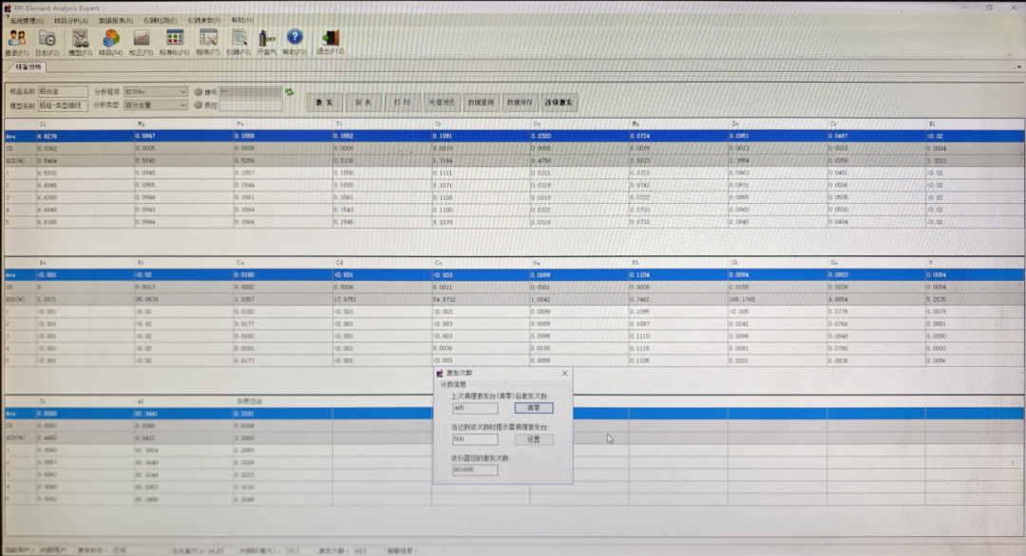Image resolution: width=1026 pixels, height=556 pixels.
Task: Click the 500 threshold input field
Action: 475,439
